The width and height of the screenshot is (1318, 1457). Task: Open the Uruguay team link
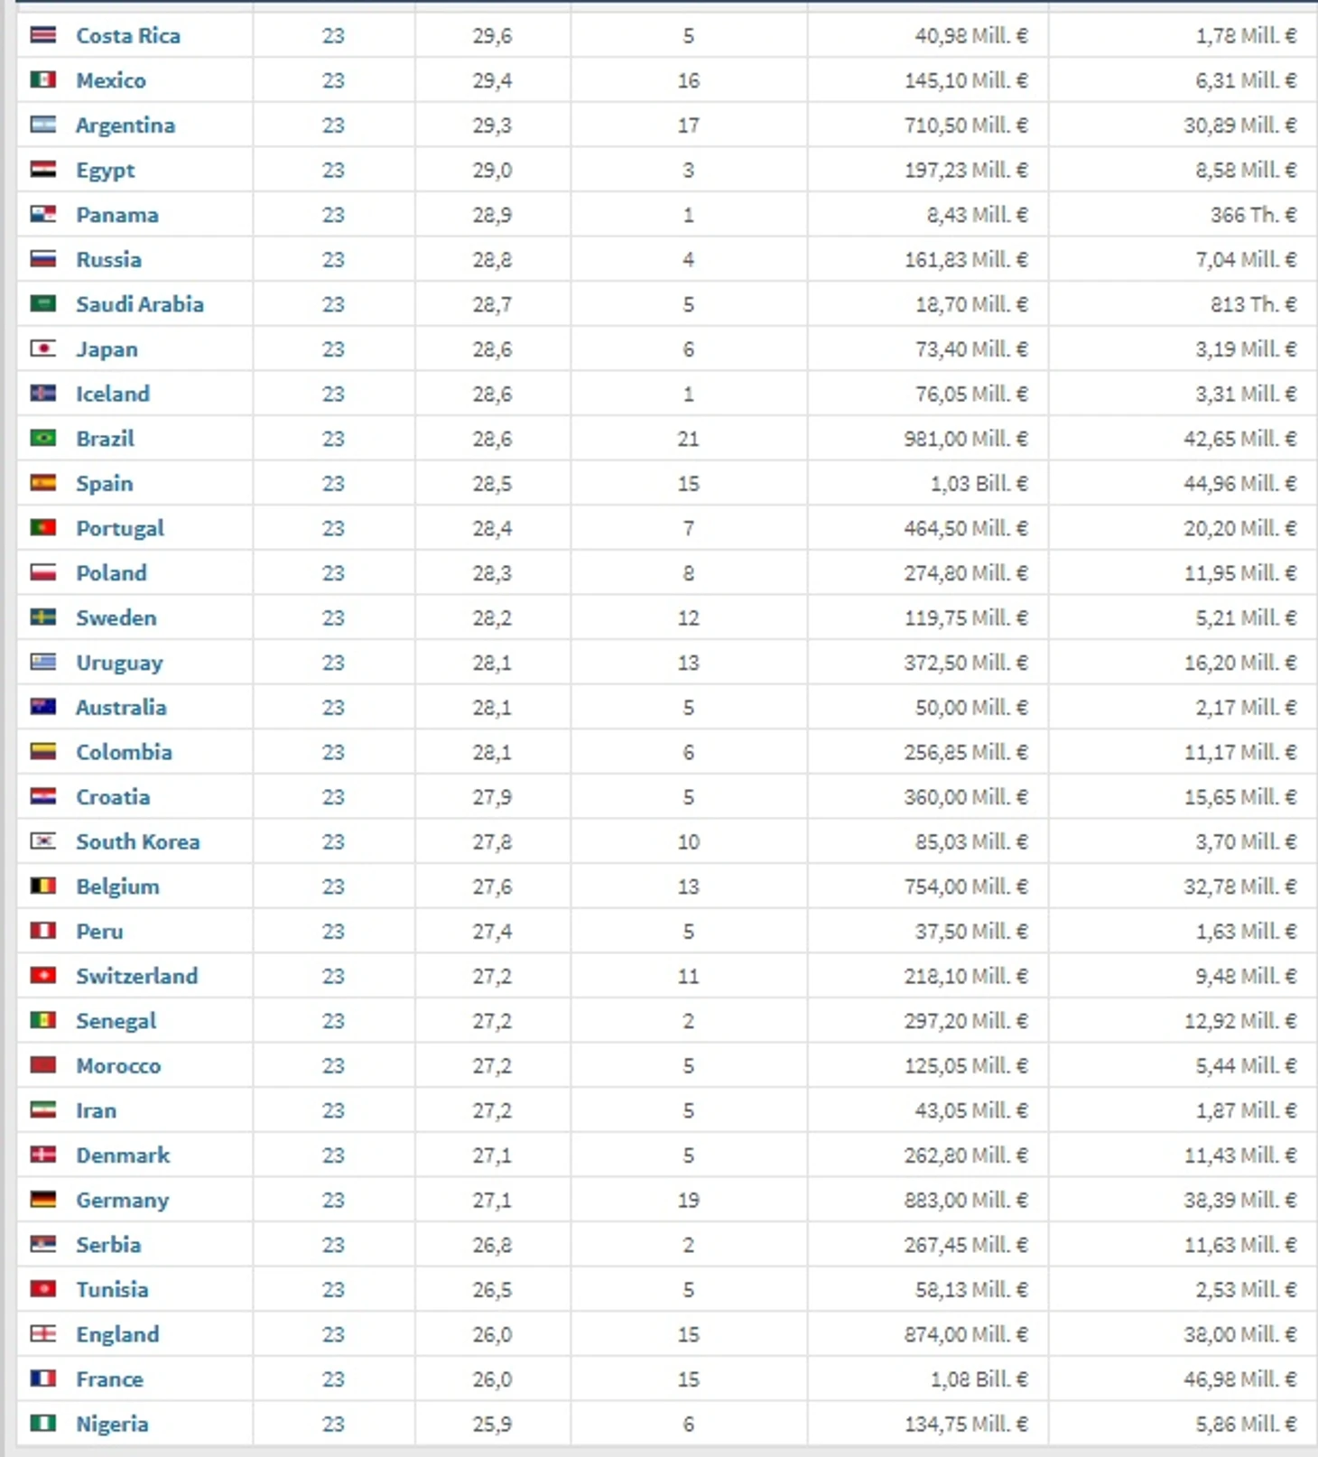tap(119, 663)
